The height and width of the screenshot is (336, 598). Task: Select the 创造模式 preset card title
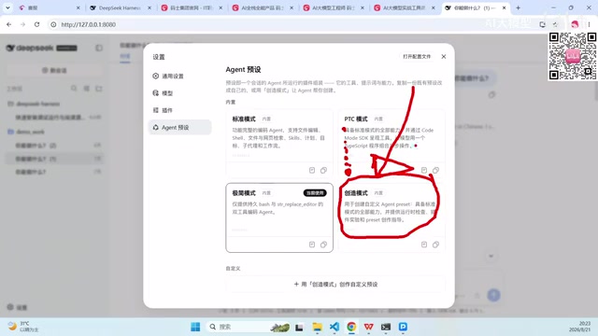[x=356, y=193]
